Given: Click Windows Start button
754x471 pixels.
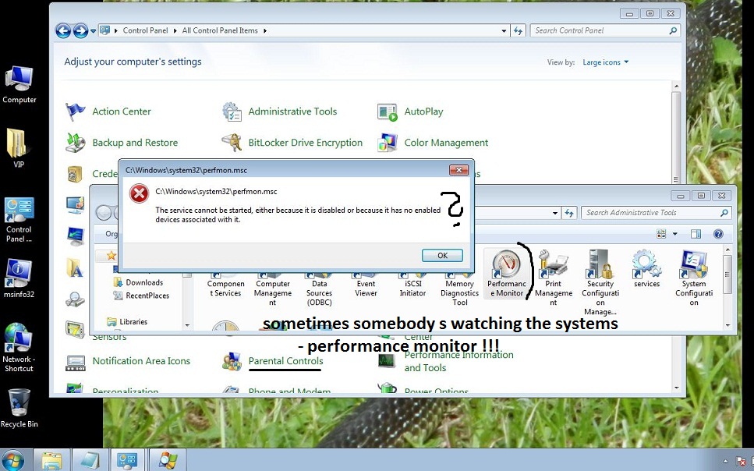Looking at the screenshot, I should (x=12, y=461).
